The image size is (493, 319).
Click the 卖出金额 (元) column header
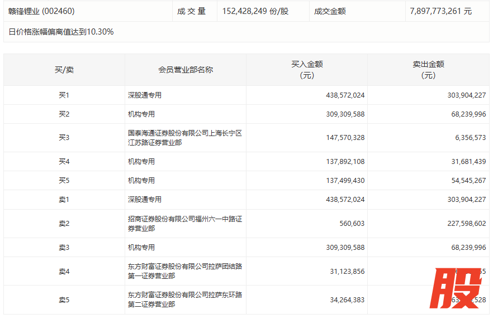(x=428, y=70)
